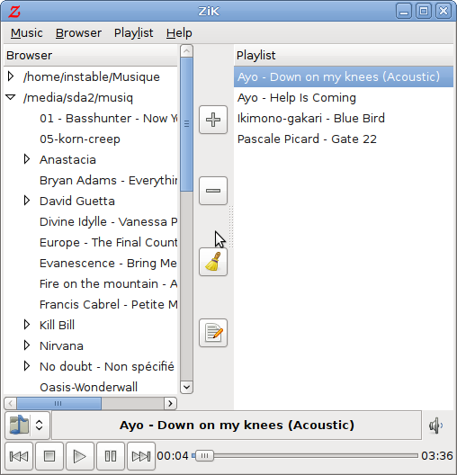Click the song position slider handle

pyautogui.click(x=204, y=455)
